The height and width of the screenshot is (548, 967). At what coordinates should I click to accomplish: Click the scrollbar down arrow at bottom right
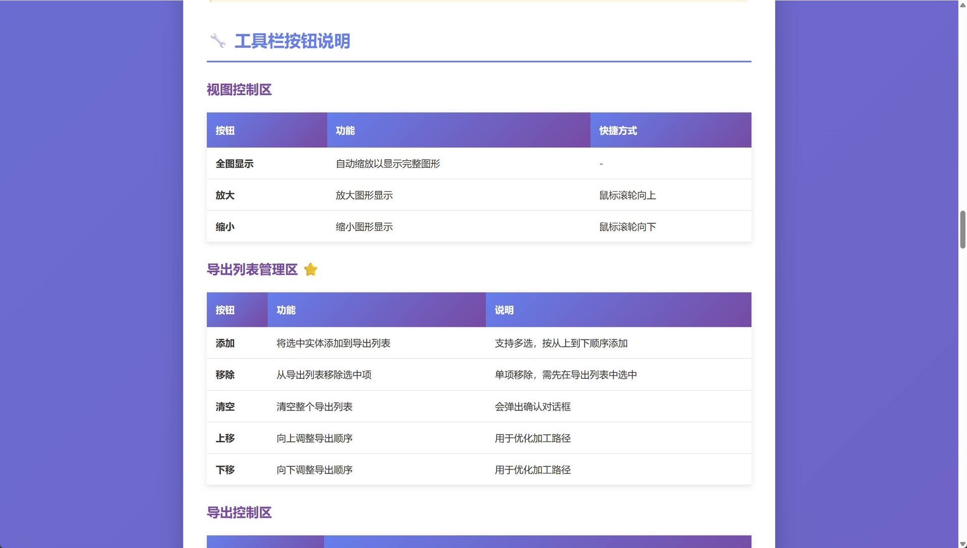point(962,544)
